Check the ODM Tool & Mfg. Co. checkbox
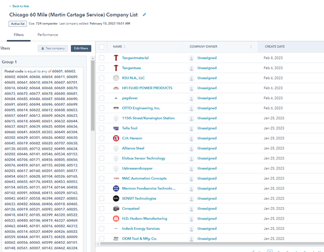This screenshot has height=252, width=324. pos(101,239)
